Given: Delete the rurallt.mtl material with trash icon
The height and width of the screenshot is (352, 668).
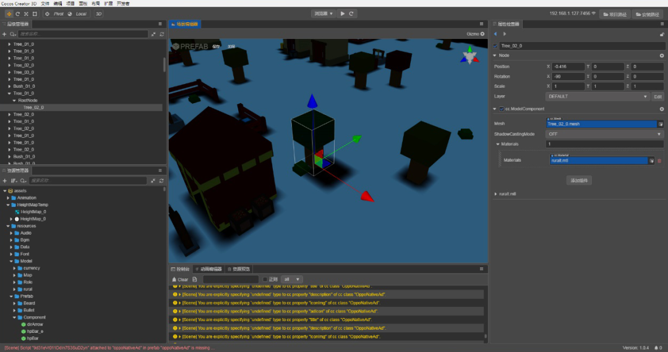Looking at the screenshot, I should (659, 161).
